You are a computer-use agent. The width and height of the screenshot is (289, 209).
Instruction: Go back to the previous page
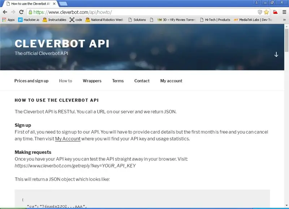click(5, 12)
